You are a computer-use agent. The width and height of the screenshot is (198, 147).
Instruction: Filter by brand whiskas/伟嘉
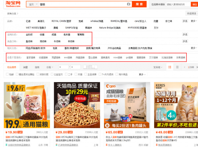pyautogui.click(x=97, y=21)
